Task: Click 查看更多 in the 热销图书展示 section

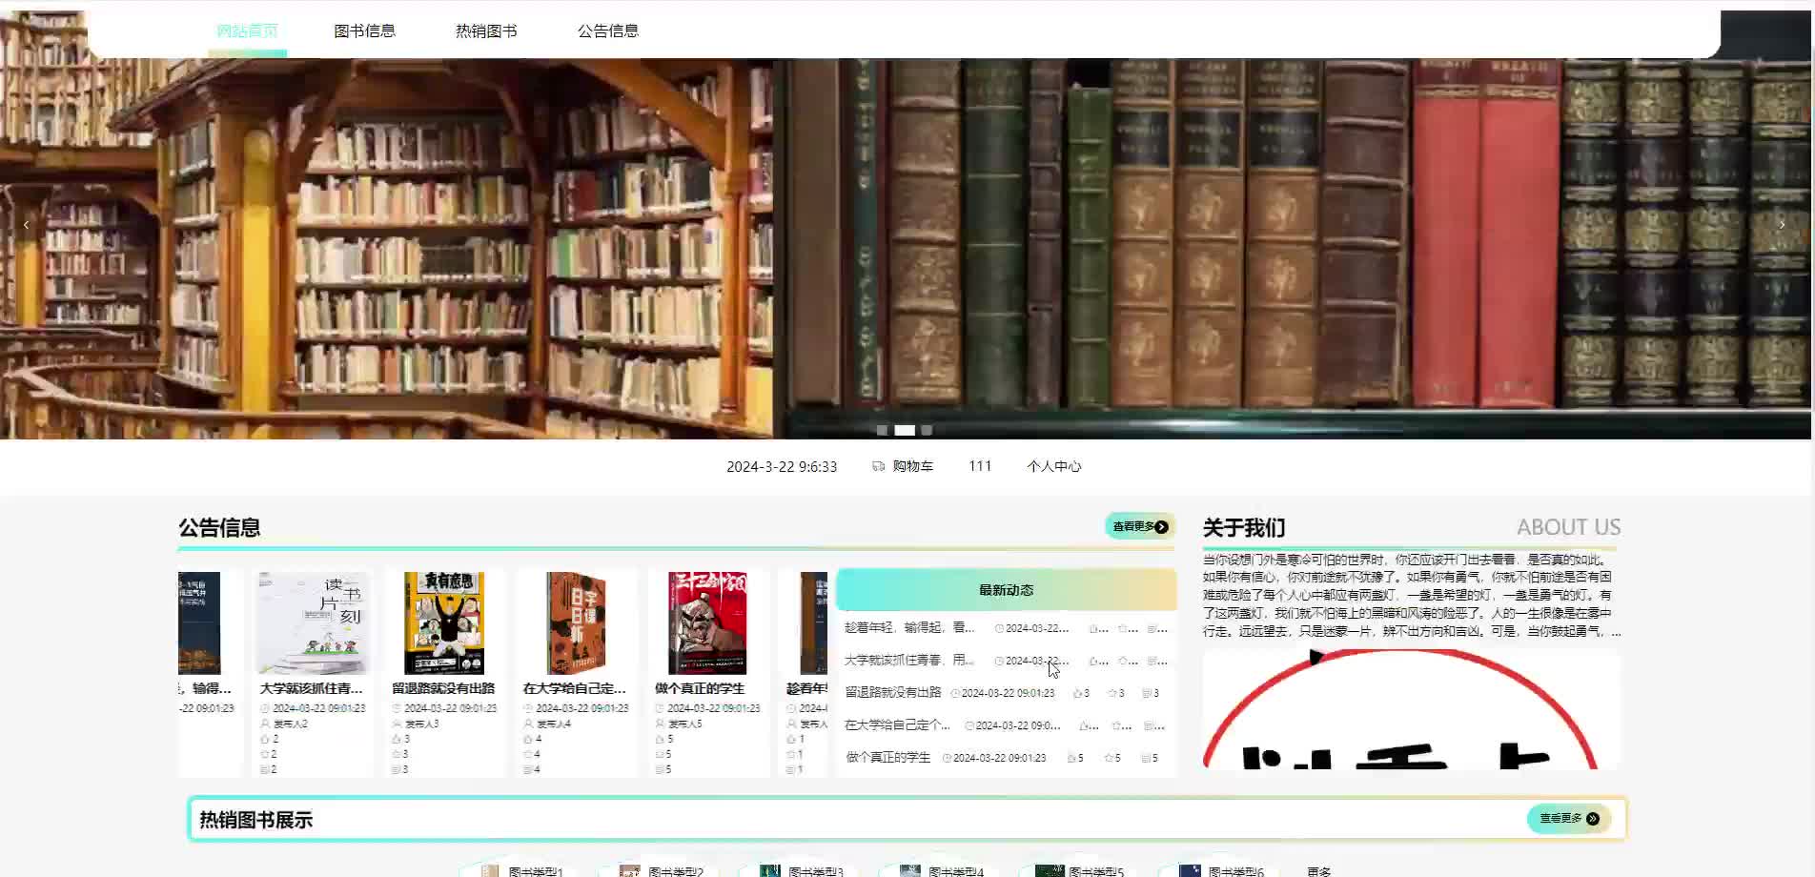Action: [x=1569, y=819]
